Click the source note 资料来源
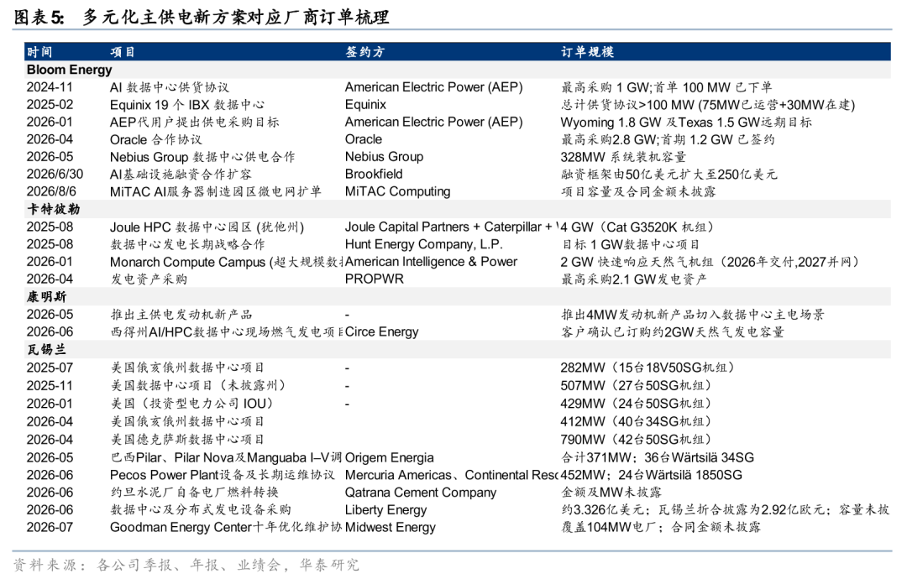This screenshot has width=907, height=579. tap(186, 565)
